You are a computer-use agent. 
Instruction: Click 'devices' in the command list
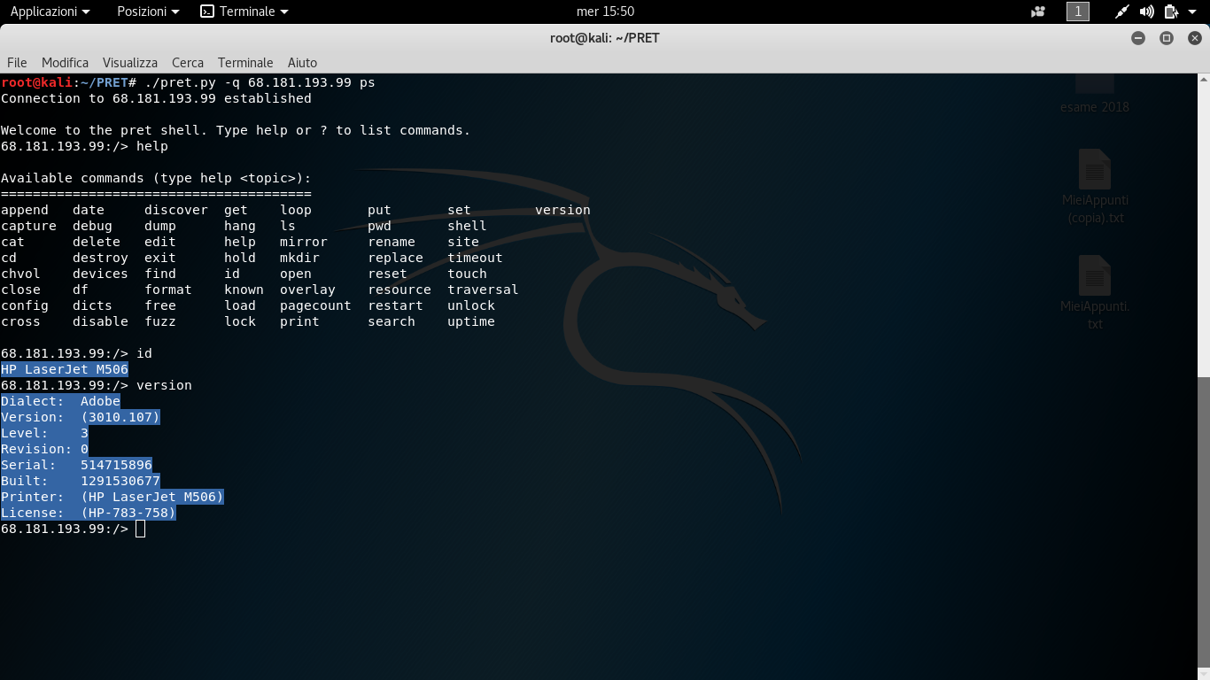(x=100, y=274)
